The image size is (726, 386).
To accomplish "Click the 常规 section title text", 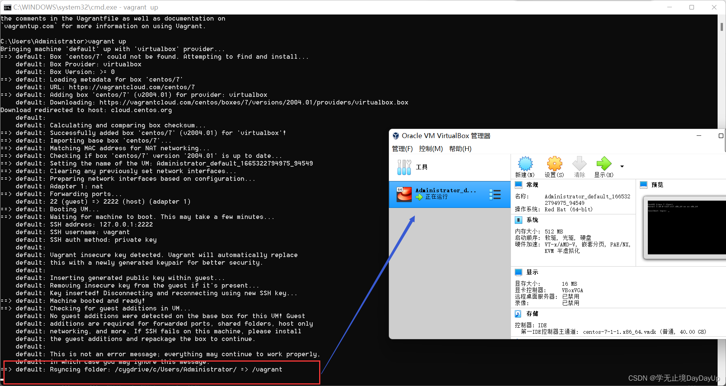I will (x=532, y=185).
